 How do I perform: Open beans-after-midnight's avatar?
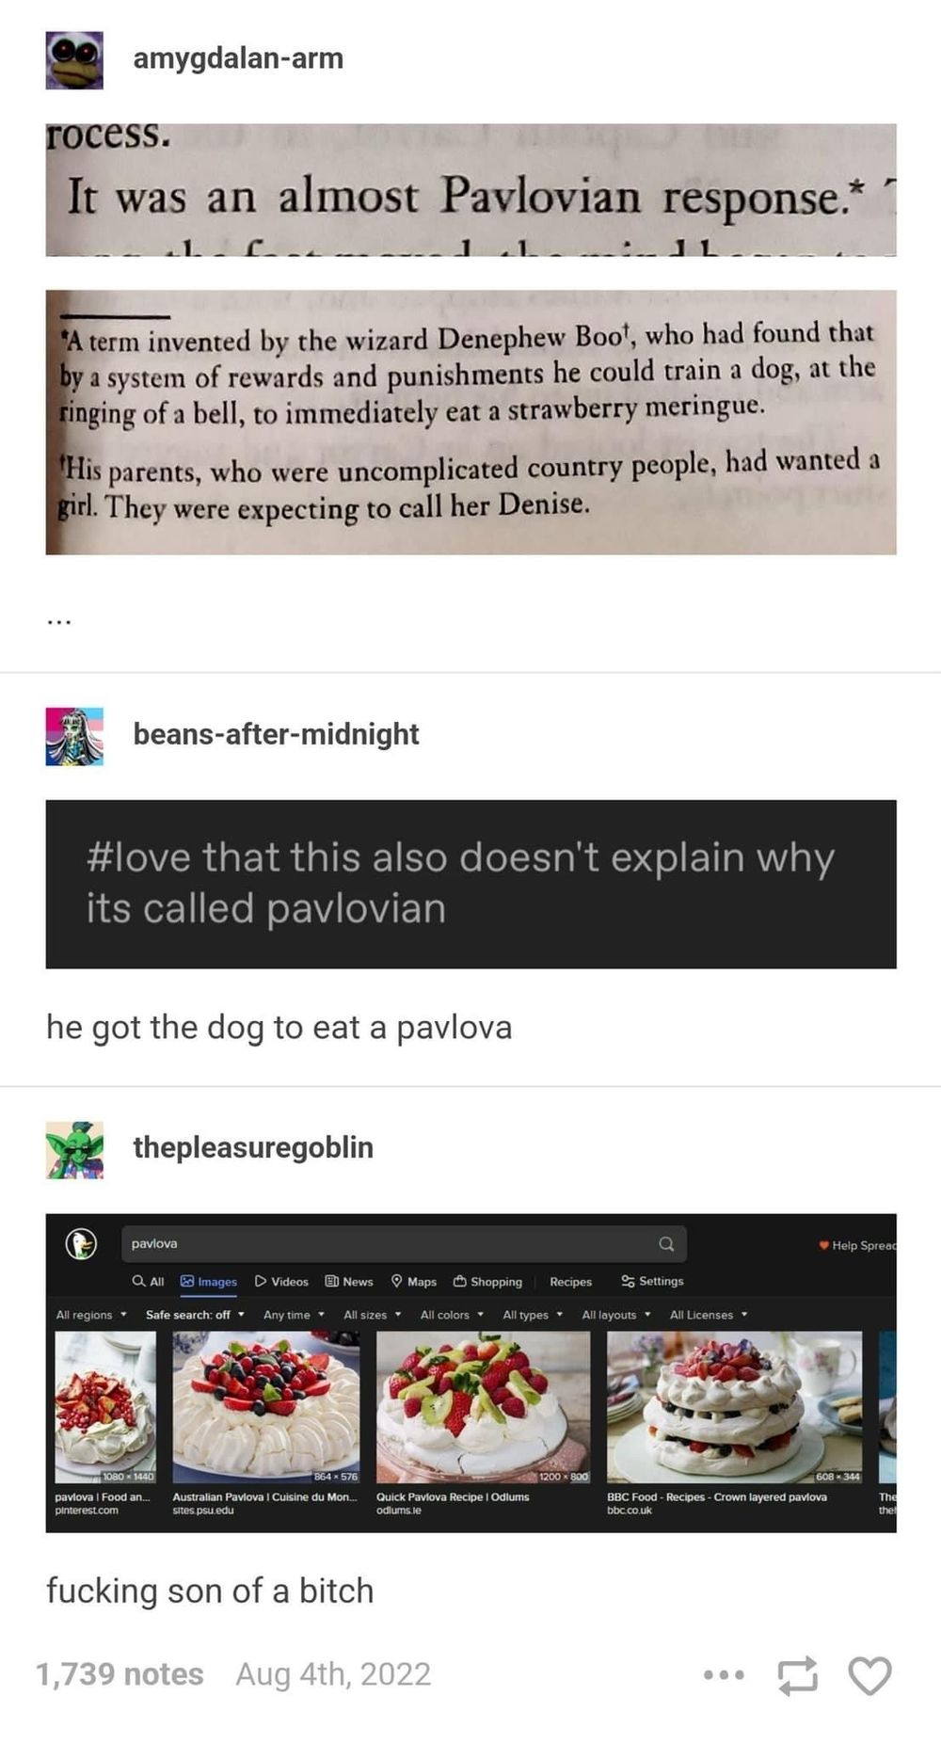[74, 736]
